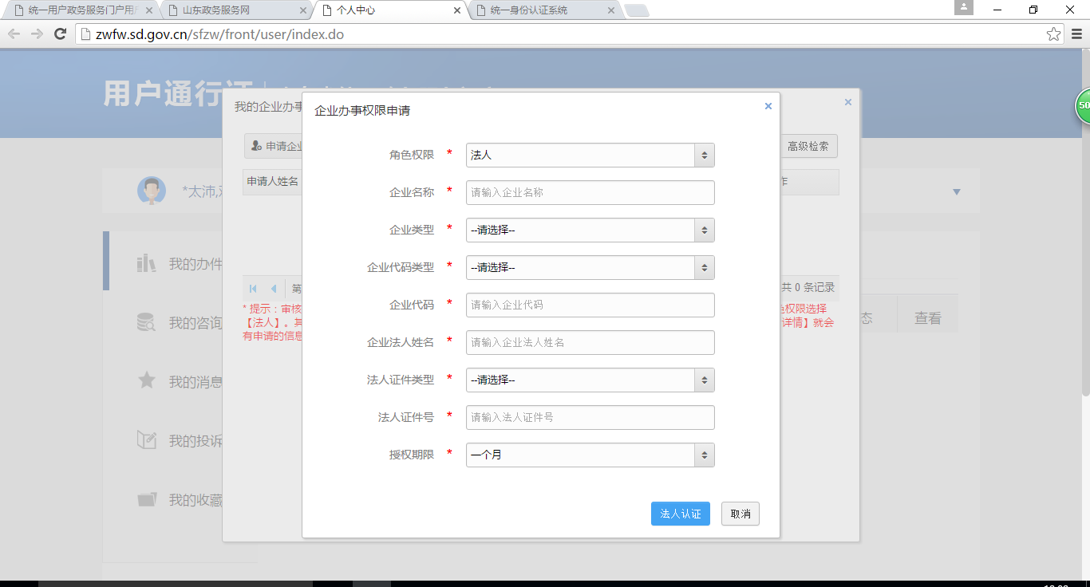This screenshot has height=587, width=1090.
Task: Dismiss the dialog with 取消
Action: pyautogui.click(x=740, y=513)
